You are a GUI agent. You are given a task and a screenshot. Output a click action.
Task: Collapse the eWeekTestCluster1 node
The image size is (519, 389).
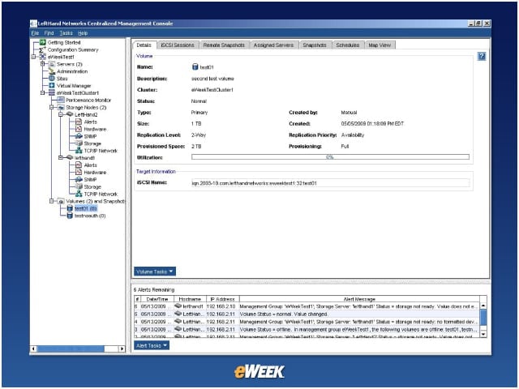(x=42, y=93)
